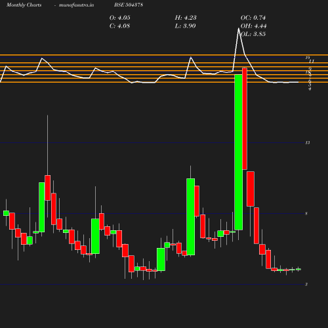Click the "OL: 3.85" reading
This screenshot has width=328, height=328.
click(x=253, y=34)
